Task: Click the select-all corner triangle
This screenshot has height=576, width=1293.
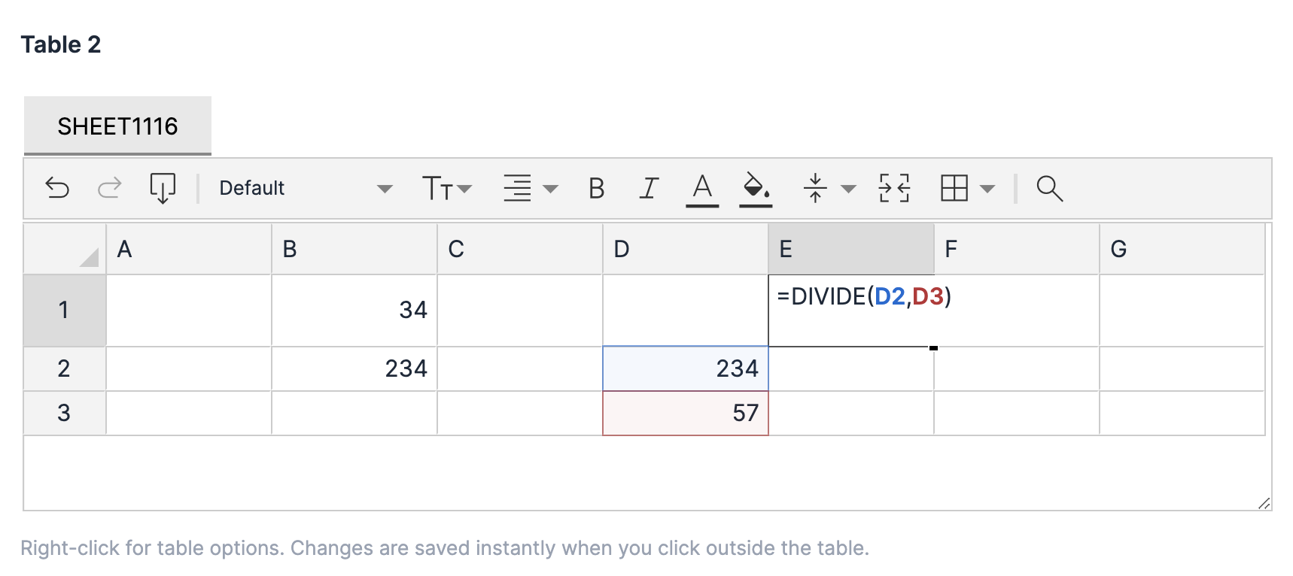Action: [89, 258]
